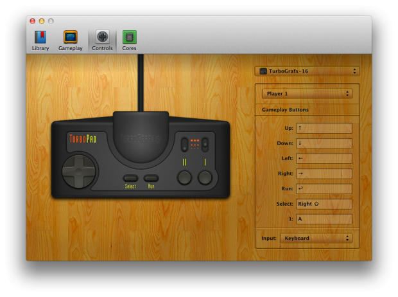
Task: Click the D-pad on the TurboPad controller
Action: coord(79,172)
